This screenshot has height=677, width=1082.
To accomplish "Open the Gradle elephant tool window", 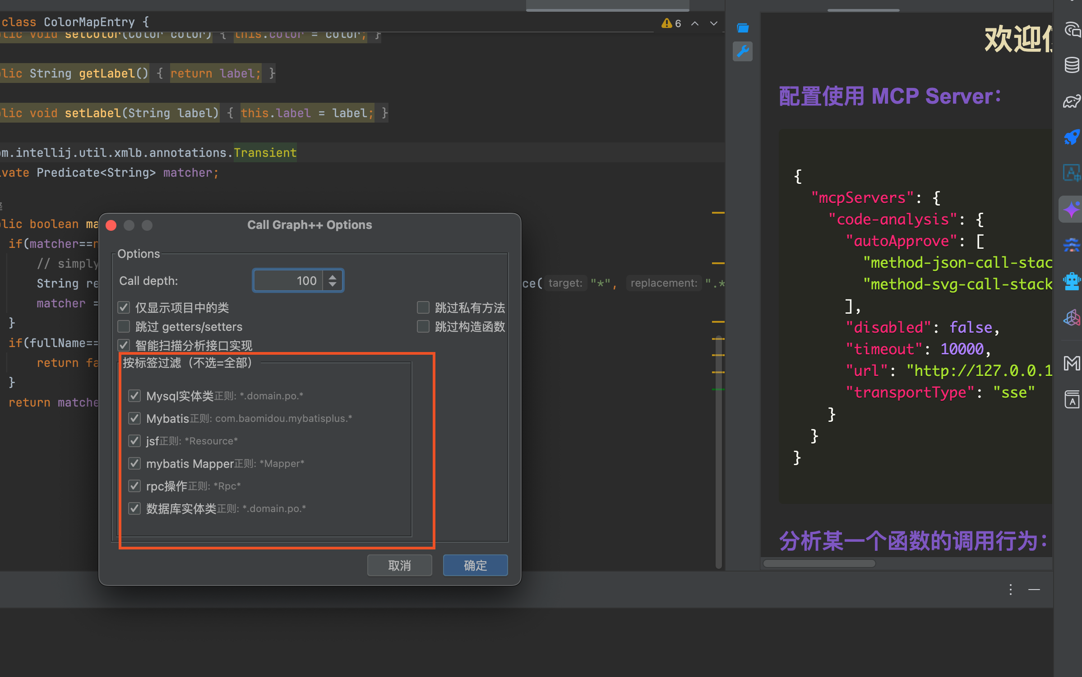I will point(1072,102).
